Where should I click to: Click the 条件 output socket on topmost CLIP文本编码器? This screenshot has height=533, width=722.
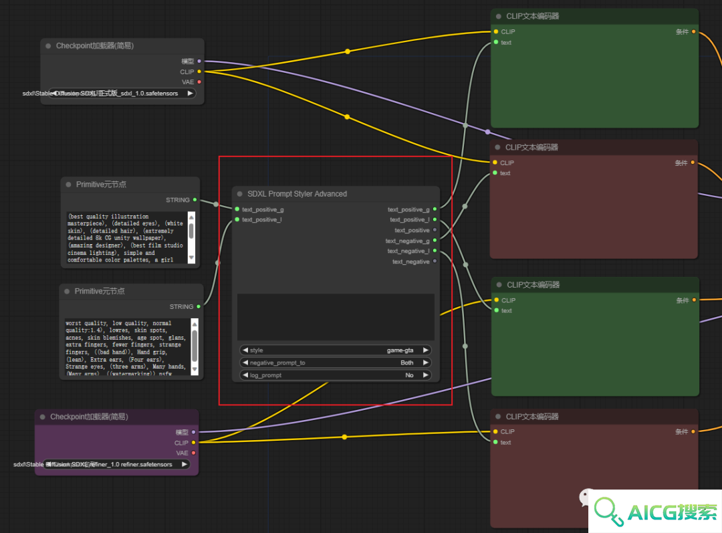pos(693,31)
